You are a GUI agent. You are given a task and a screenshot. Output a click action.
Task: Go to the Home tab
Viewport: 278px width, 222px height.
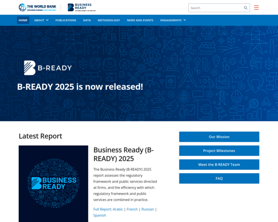click(23, 20)
